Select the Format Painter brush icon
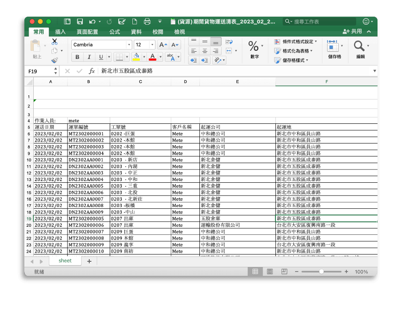The width and height of the screenshot is (401, 310). pyautogui.click(x=55, y=61)
